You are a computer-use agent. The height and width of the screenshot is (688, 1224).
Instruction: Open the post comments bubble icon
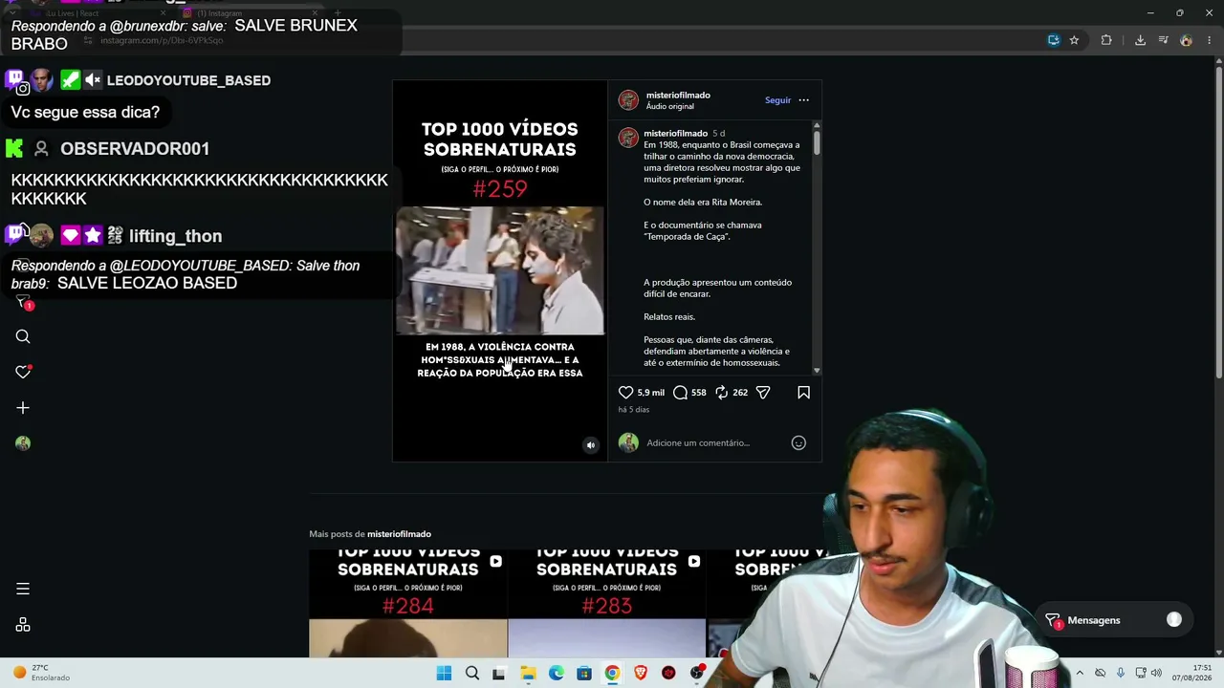(x=681, y=393)
